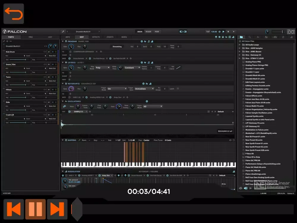Image resolution: width=297 pixels, height=223 pixels.
Task: Click the TAP tempo button
Action: click(208, 32)
